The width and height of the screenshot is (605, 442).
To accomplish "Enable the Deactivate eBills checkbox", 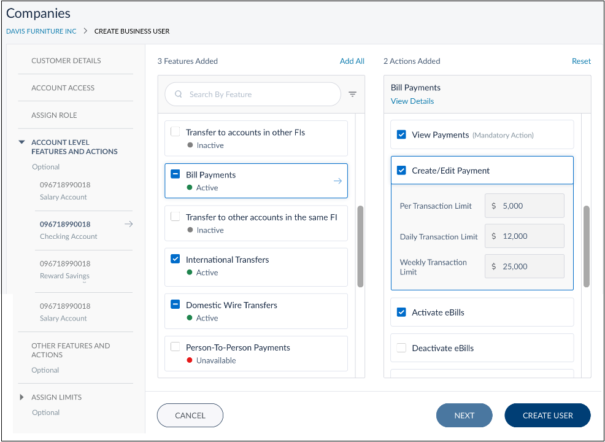I will point(401,348).
